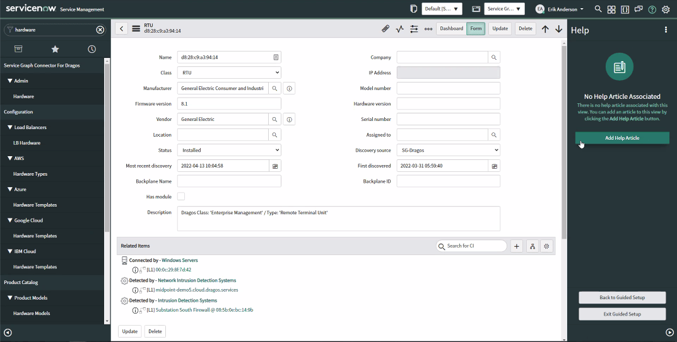Collapse the Load Balancers navigation group

coord(10,127)
